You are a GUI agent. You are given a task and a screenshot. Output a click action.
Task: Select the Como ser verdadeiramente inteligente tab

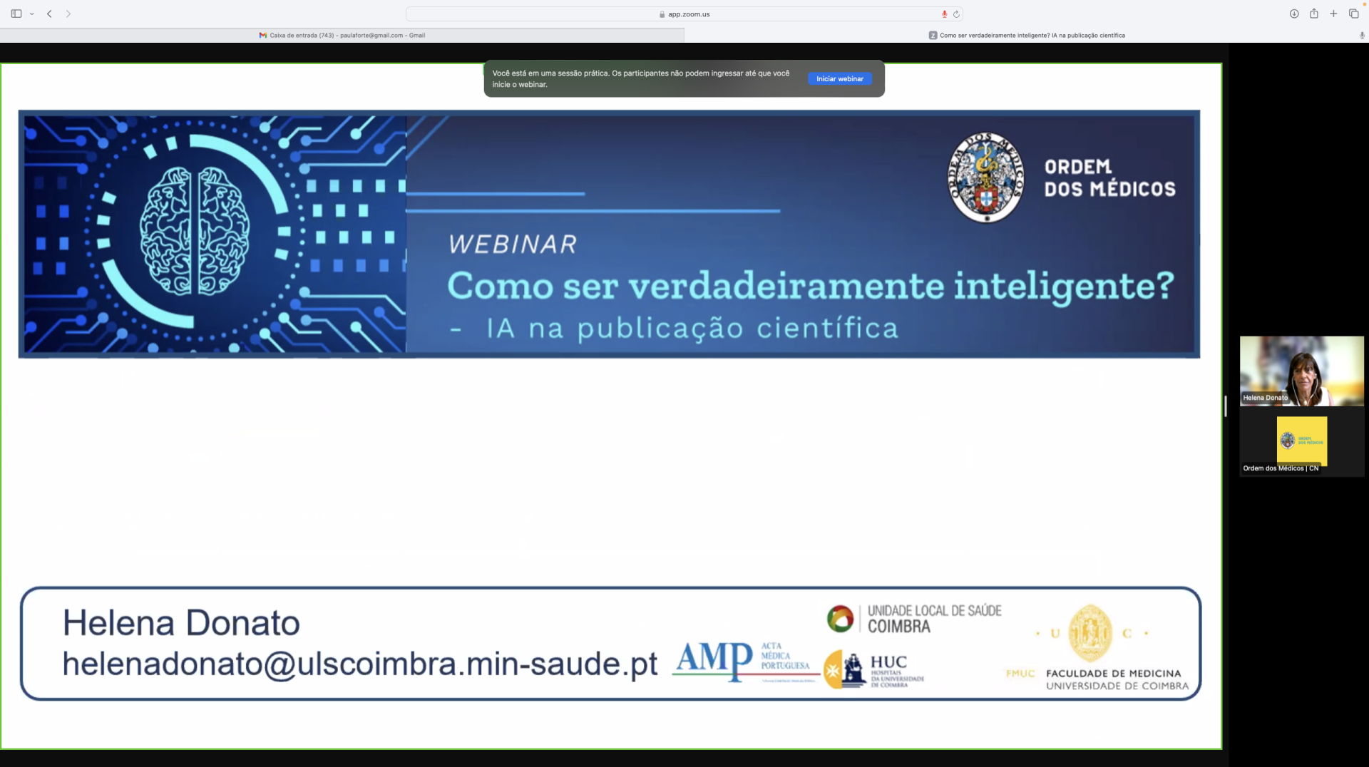1027,35
